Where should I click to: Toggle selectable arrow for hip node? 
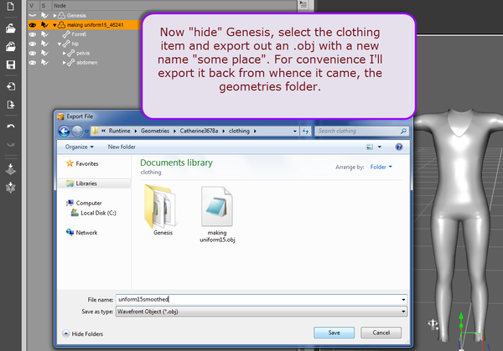[x=44, y=44]
